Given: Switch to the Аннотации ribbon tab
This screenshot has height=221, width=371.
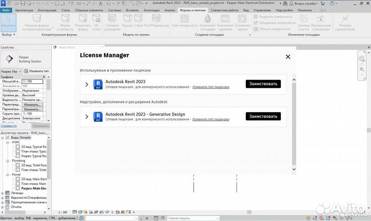Looking at the screenshot, I should pyautogui.click(x=151, y=10).
